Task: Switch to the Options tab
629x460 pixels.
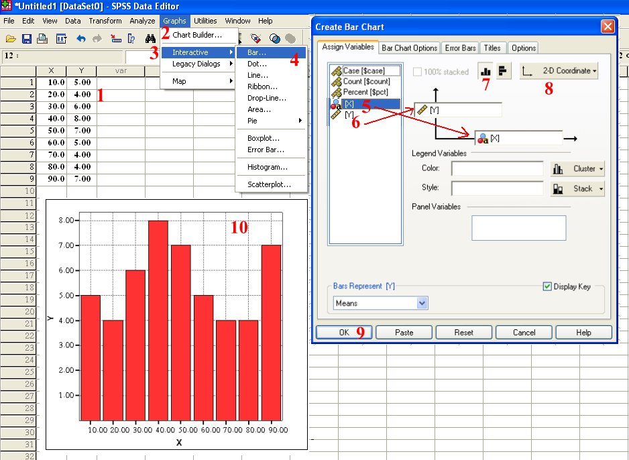Action: pyautogui.click(x=524, y=48)
